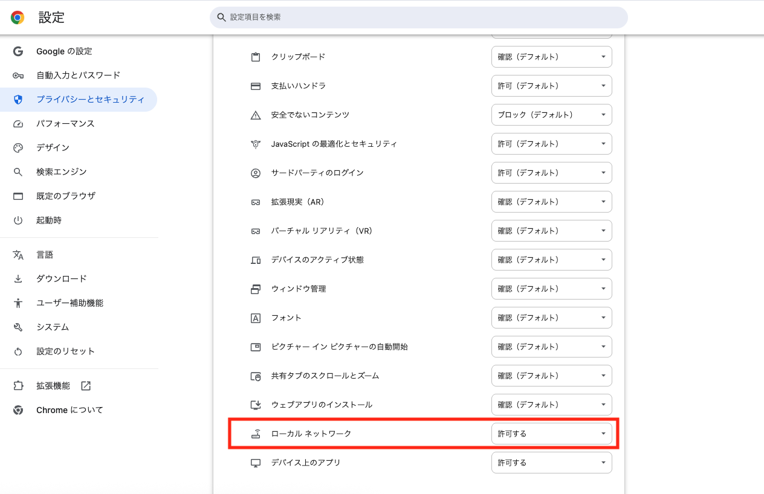Click the puzzle piece icon for 拡張機能
Screen dimensions: 764x494
pos(18,386)
